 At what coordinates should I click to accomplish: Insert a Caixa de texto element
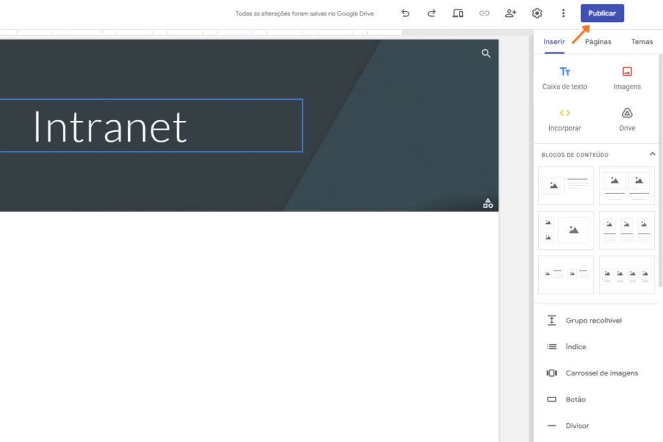(x=564, y=78)
